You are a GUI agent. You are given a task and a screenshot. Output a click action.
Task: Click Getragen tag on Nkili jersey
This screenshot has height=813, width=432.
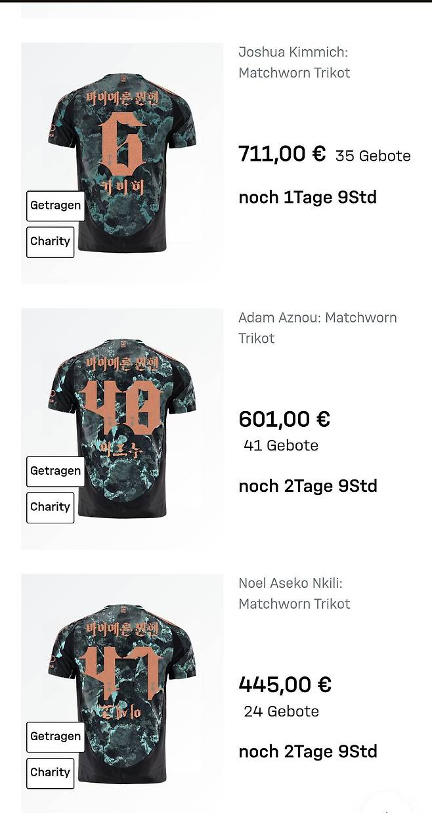[56, 736]
